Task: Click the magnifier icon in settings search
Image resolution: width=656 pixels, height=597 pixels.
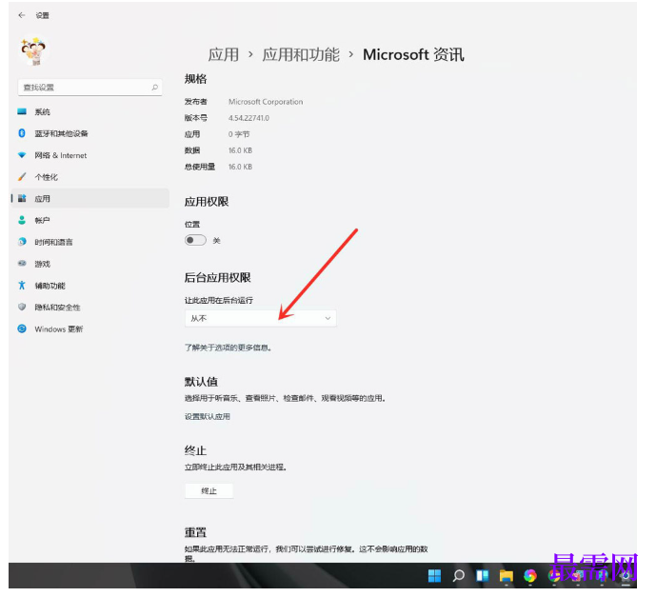Action: pos(155,88)
